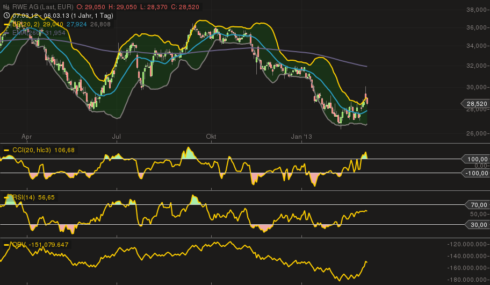The height and width of the screenshot is (285, 490).
Task: Click the clock icon beside the date range
Action: point(6,16)
